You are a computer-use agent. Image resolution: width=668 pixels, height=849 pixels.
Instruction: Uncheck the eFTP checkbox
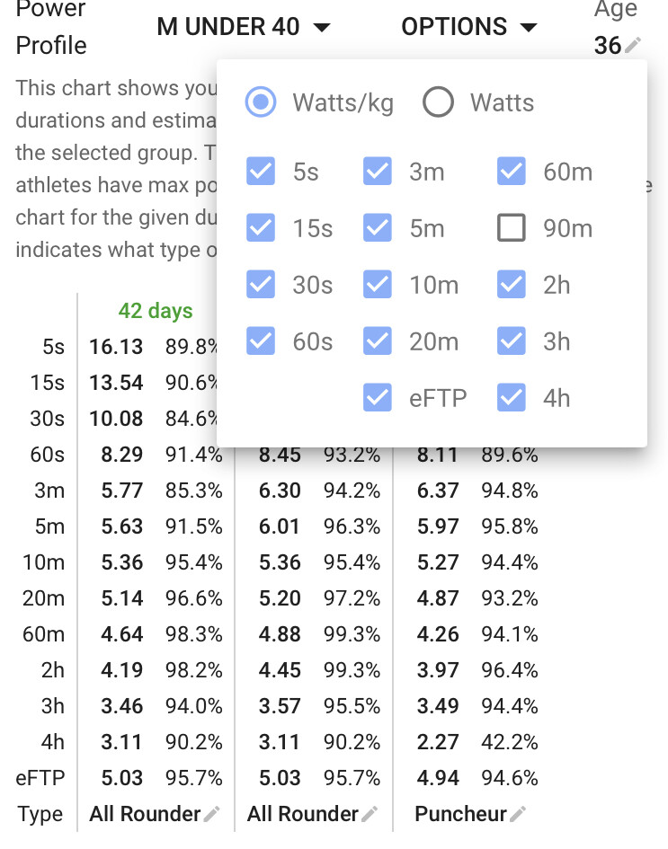(x=377, y=397)
